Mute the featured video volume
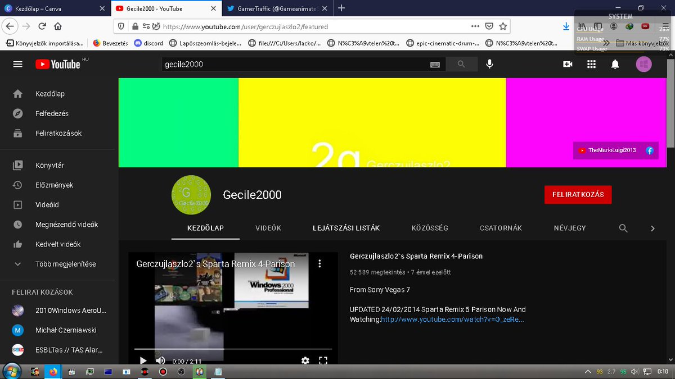675x379 pixels. coord(161,360)
